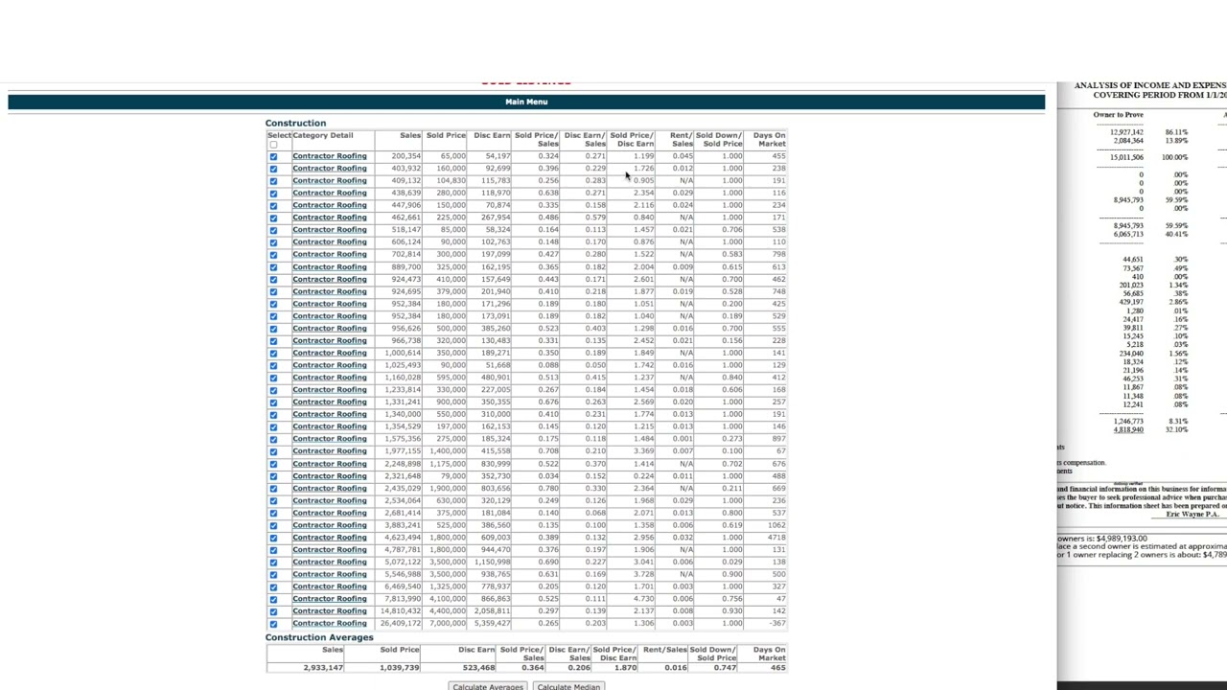Screen dimensions: 1227x690
Task: Click the days on market value "1062"
Action: pyautogui.click(x=776, y=525)
